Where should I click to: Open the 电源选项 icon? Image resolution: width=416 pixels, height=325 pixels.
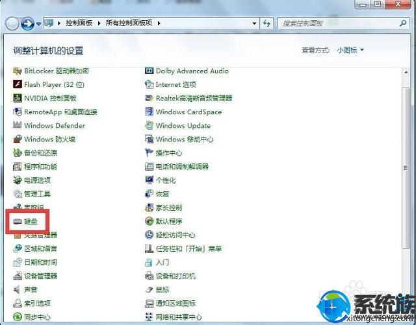click(18, 180)
